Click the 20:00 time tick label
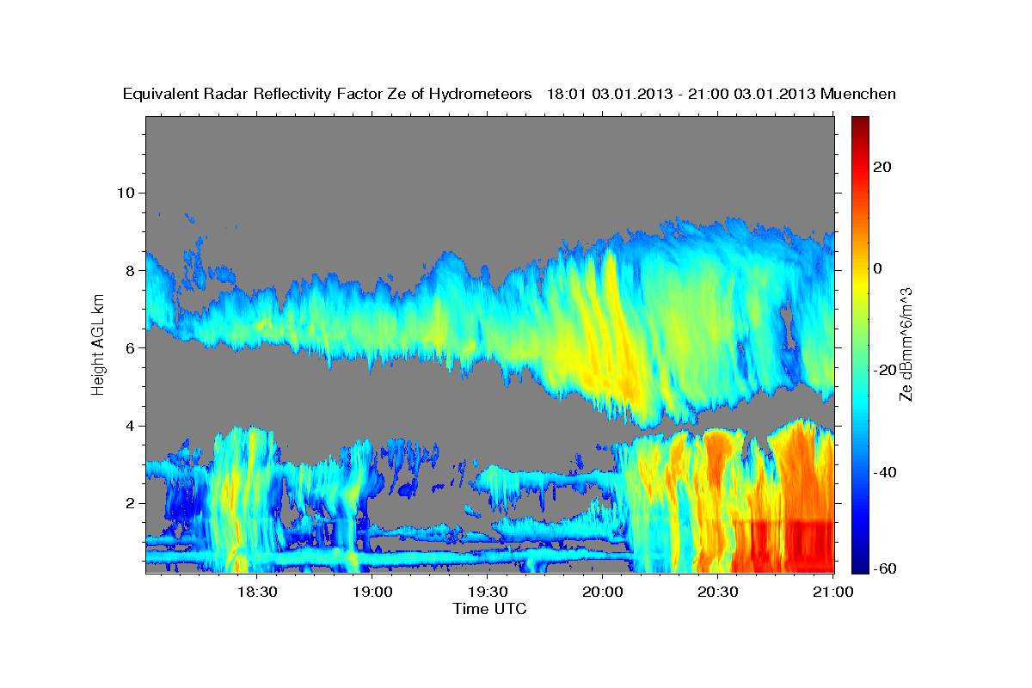 [x=602, y=592]
